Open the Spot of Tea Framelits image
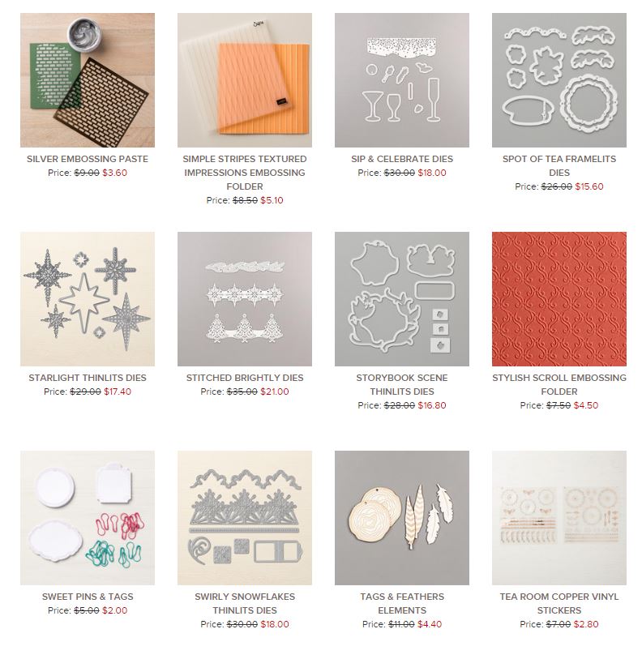The height and width of the screenshot is (659, 642). coord(559,80)
